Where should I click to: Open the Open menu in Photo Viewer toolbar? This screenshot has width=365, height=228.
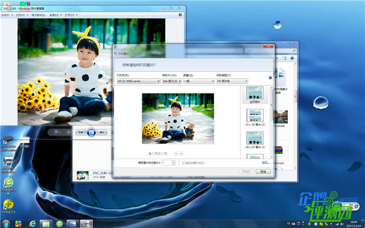(71, 15)
